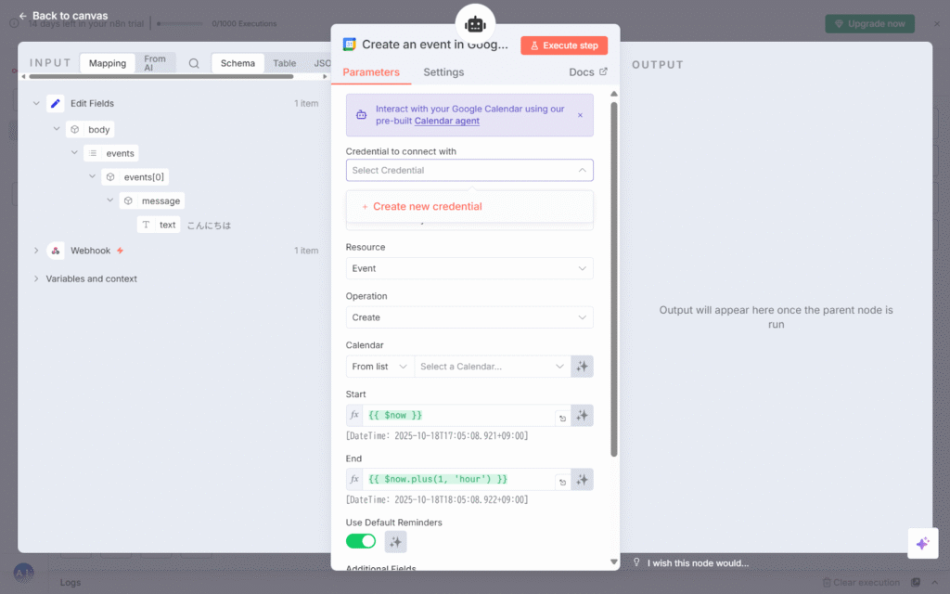Click the AI sparkle icon beside Calendar field
This screenshot has width=950, height=594.
[583, 367]
